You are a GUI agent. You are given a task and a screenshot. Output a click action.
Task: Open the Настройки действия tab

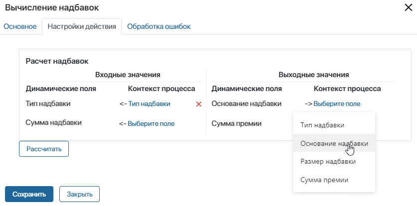[82, 26]
